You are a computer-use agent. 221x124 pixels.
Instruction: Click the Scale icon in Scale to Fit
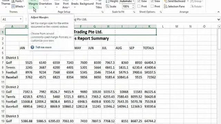point(107,6)
